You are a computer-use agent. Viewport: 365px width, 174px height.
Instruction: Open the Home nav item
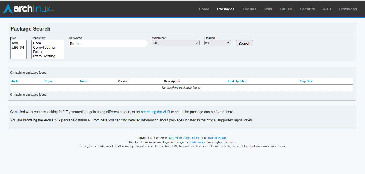204,9
